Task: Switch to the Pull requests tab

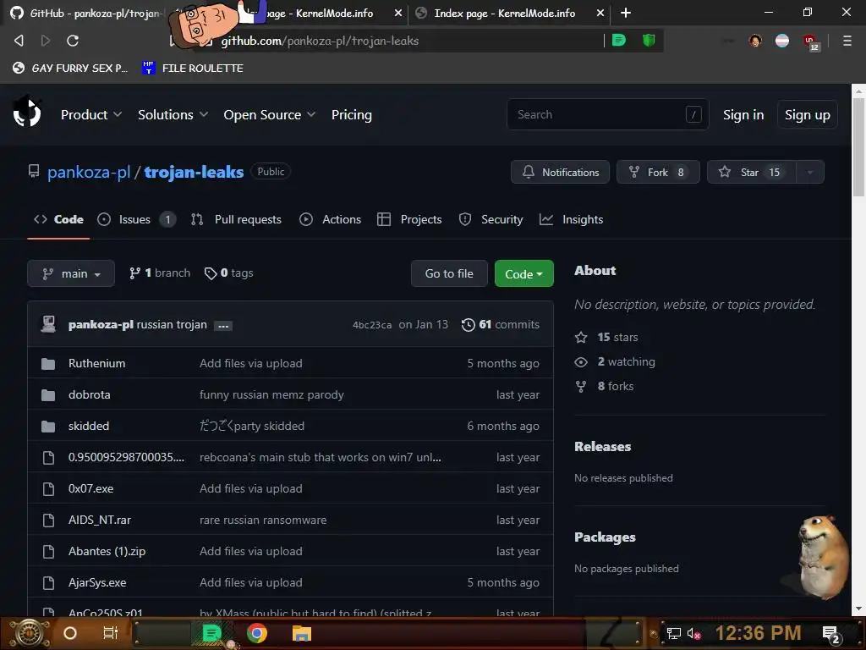Action: click(236, 219)
